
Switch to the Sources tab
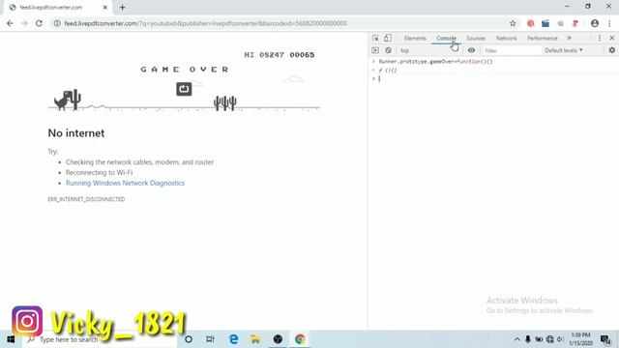point(476,39)
